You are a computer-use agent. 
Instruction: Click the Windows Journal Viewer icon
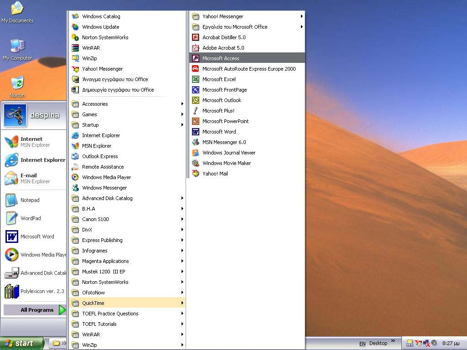click(x=195, y=153)
